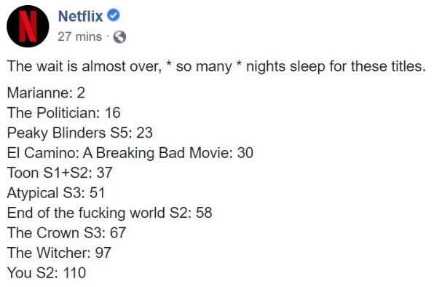Click the post intro sentence text
Viewport: 434px width, 287px height.
[216, 67]
